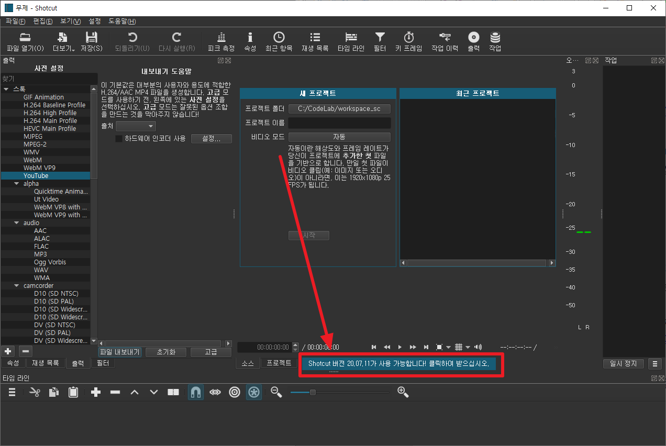Click the timeline scissors cut icon
The height and width of the screenshot is (446, 666).
pyautogui.click(x=35, y=392)
